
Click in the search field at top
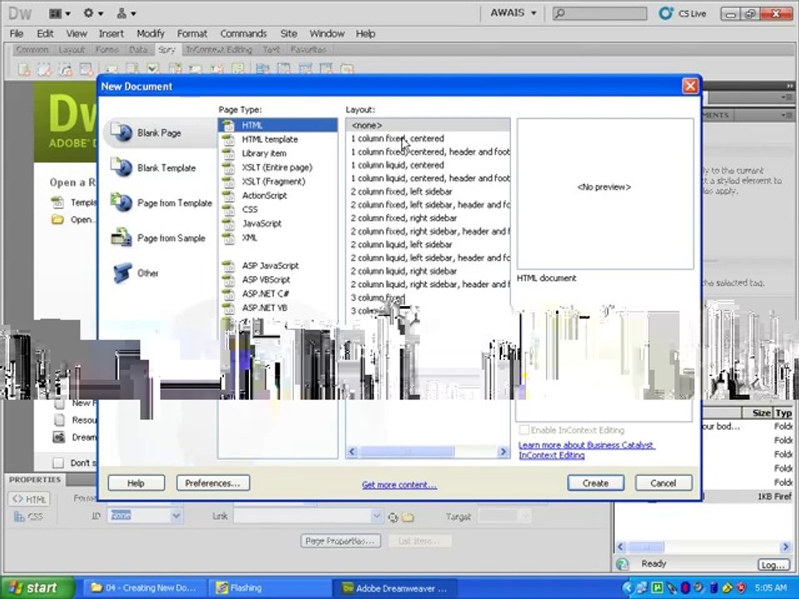click(x=600, y=13)
